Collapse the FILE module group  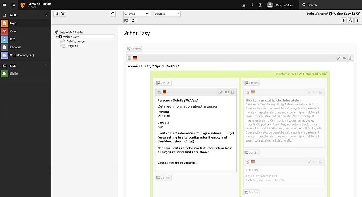point(46,66)
